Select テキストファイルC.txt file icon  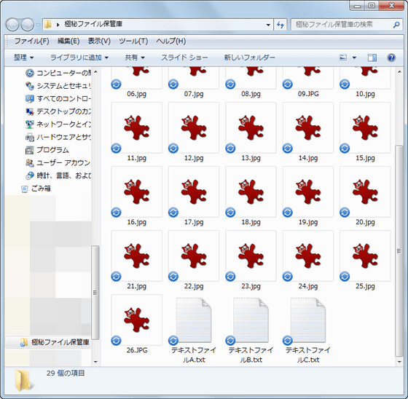[x=307, y=320]
